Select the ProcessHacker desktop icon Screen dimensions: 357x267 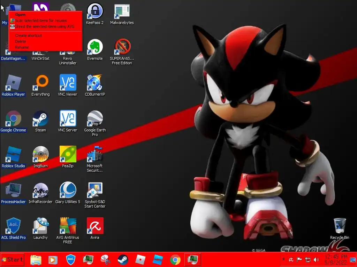(x=14, y=193)
